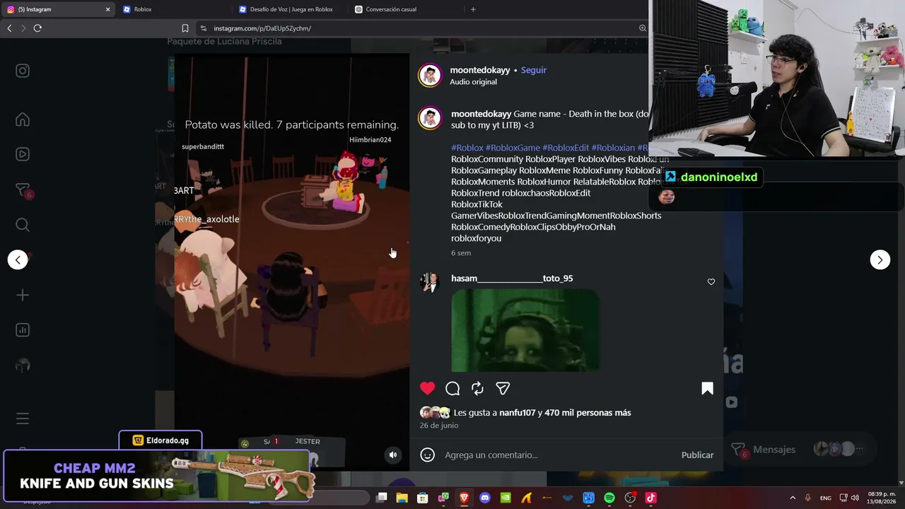Click the Audio original link
Viewport: 905px width, 509px height.
tap(473, 82)
